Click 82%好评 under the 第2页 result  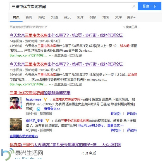(76, 55)
